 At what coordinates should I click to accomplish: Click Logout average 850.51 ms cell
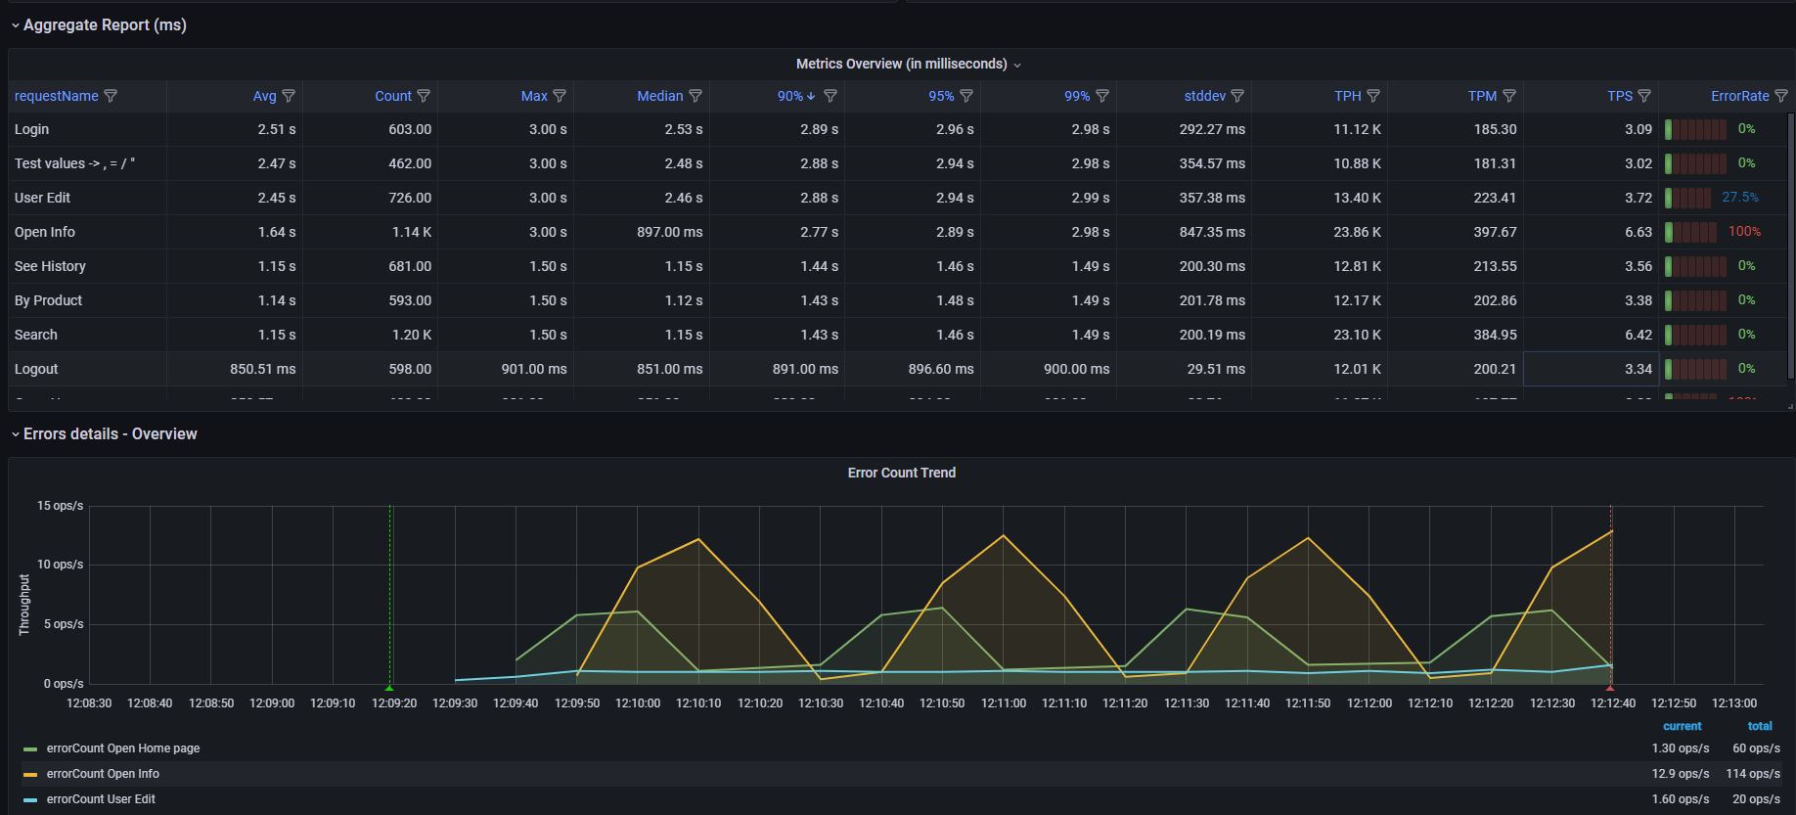pos(235,369)
